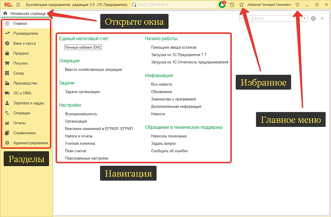
Task: Click Склад grid icon
Action: pos(7,73)
